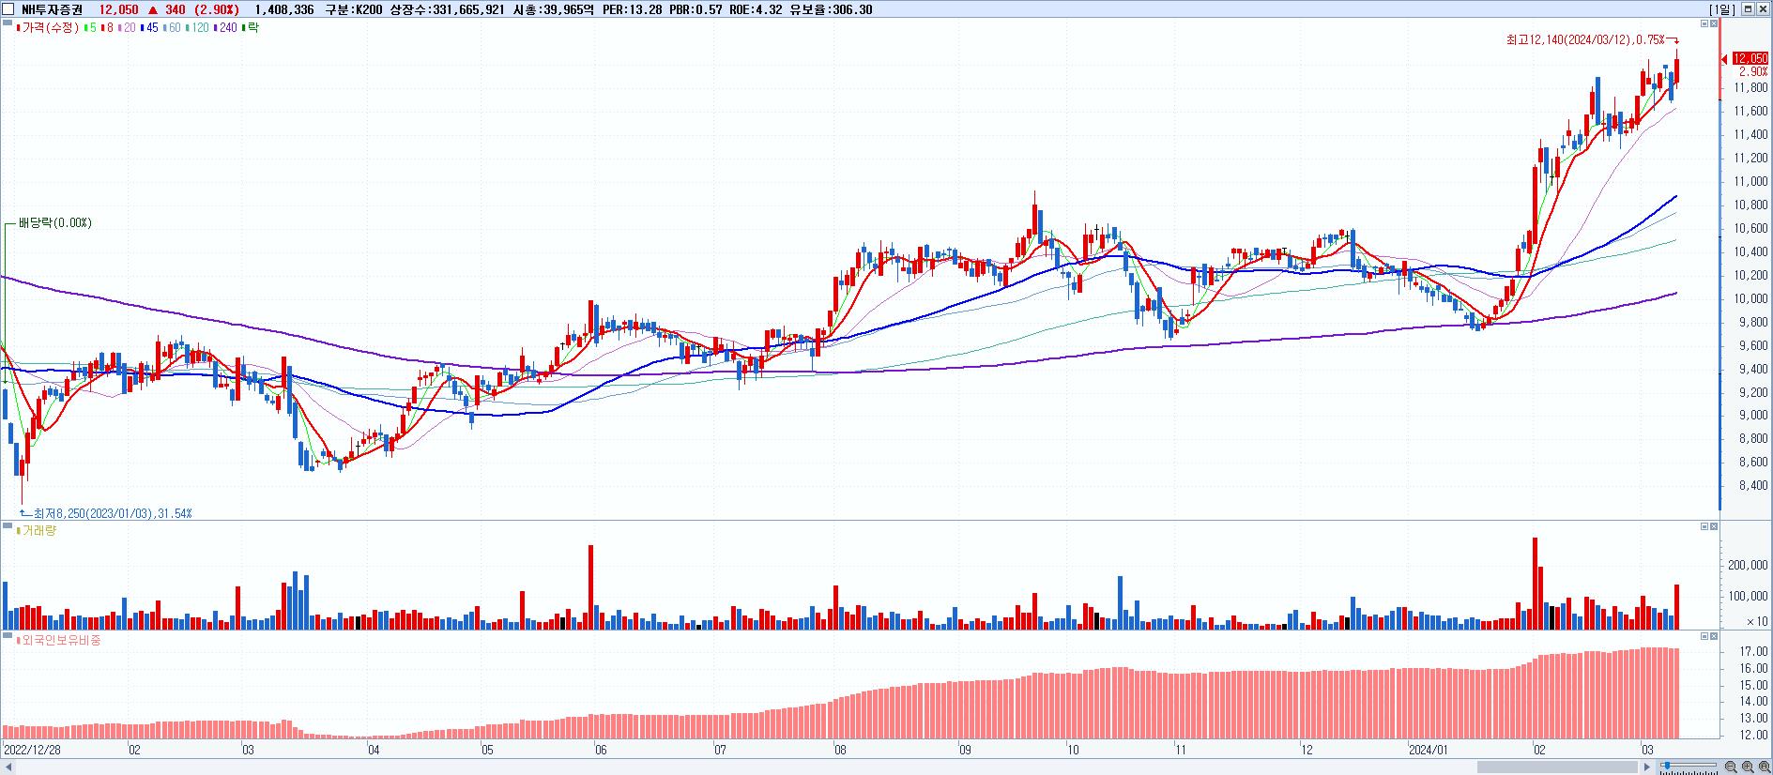Close the 거래량 volume pane
This screenshot has width=1773, height=775.
(1714, 527)
